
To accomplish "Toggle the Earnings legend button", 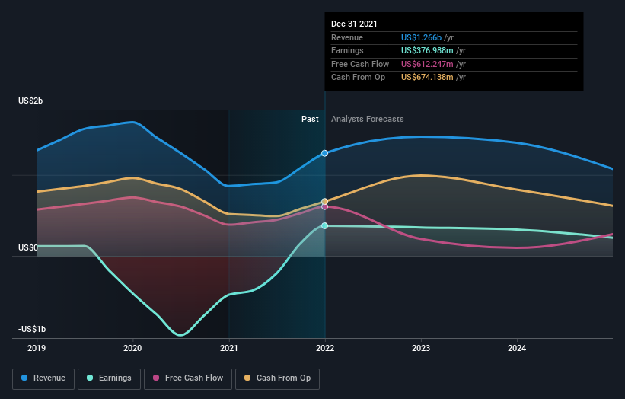I will pyautogui.click(x=109, y=378).
